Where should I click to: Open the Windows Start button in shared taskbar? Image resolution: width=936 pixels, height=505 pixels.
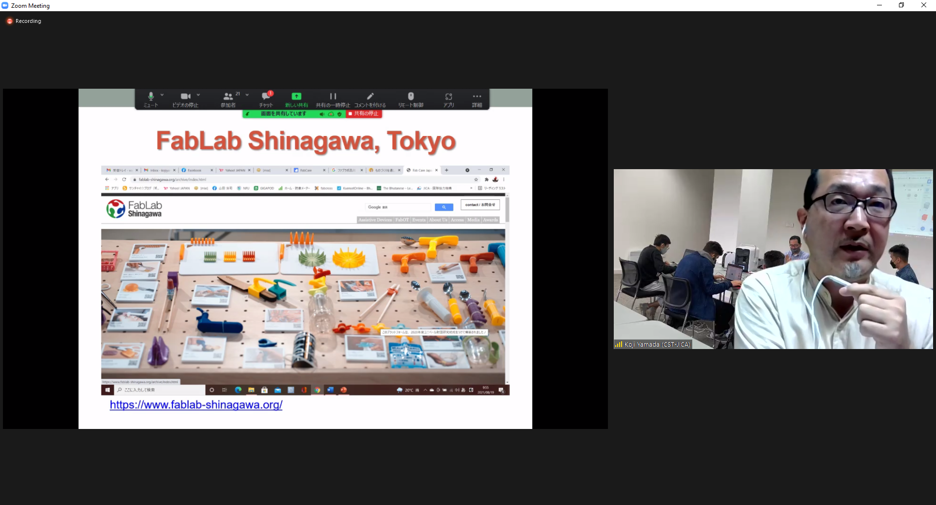point(107,390)
